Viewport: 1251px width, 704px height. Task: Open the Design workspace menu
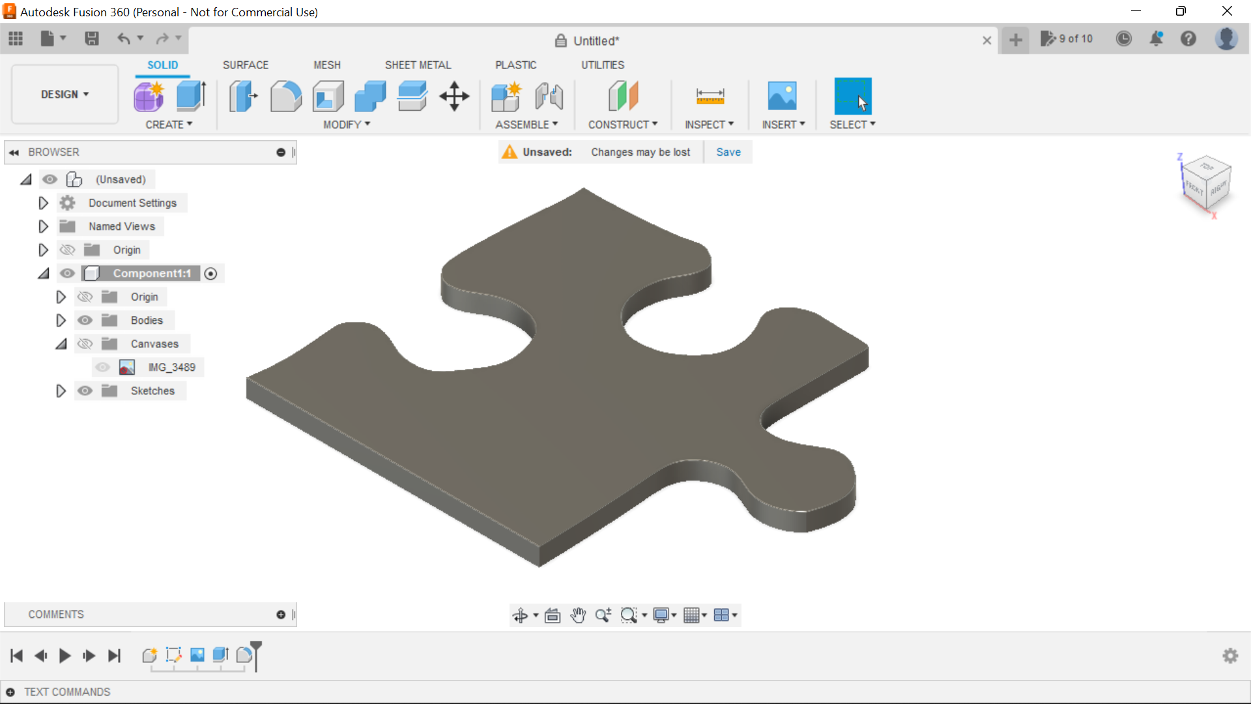(64, 94)
